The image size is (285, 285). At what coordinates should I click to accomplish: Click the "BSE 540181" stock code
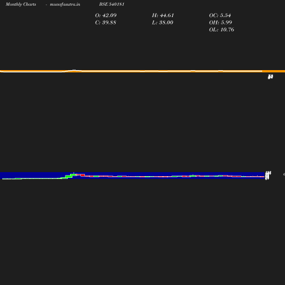(112, 4)
